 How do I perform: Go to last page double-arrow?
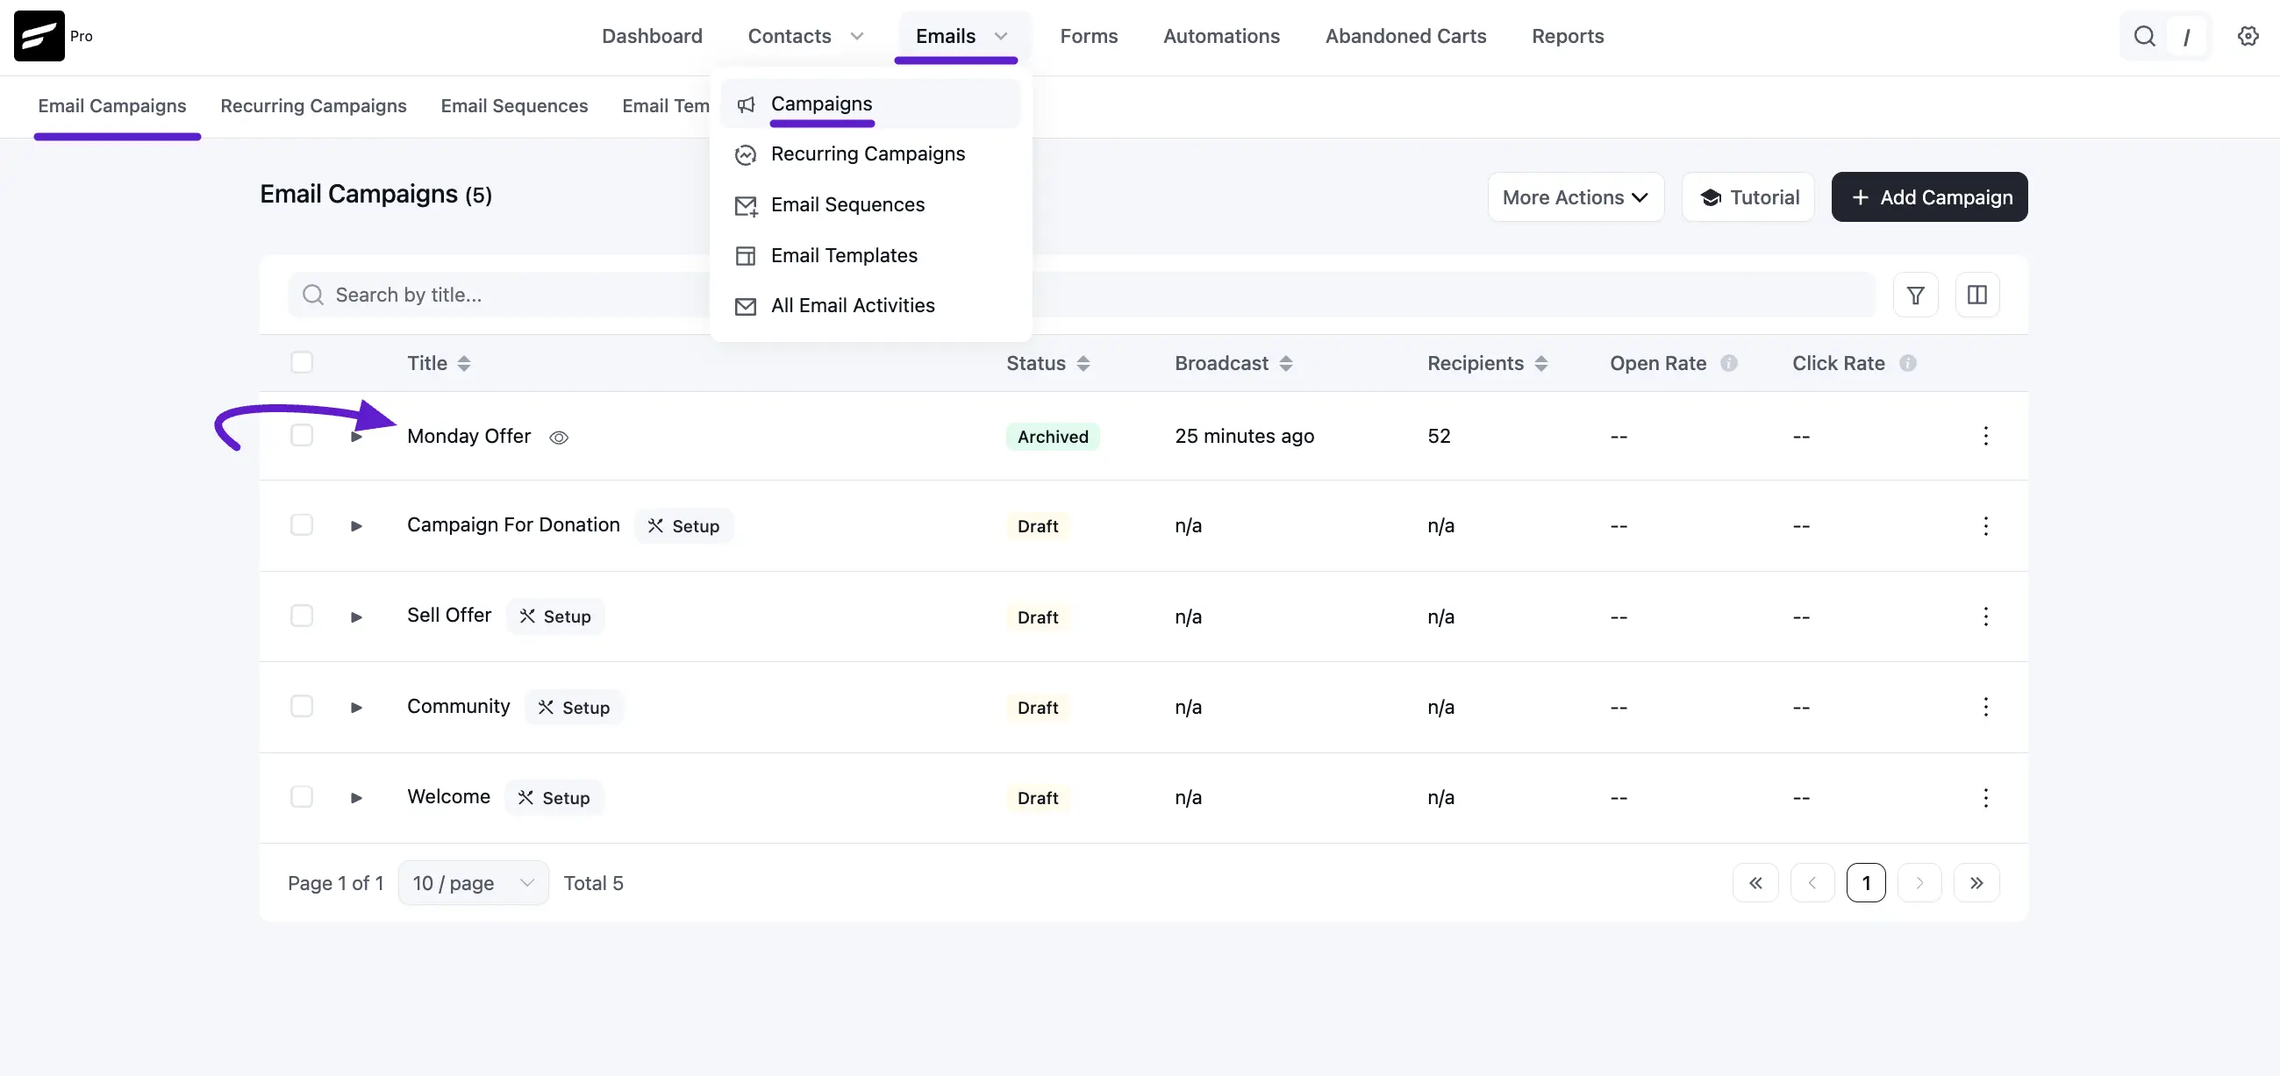[1976, 882]
